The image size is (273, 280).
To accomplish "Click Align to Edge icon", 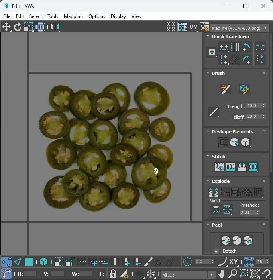I will coord(235,59).
